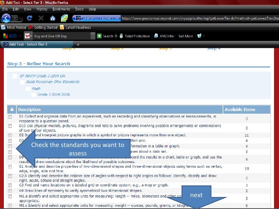Click the Get More AVG button
This screenshot has height=209, width=279.
coord(186,36)
